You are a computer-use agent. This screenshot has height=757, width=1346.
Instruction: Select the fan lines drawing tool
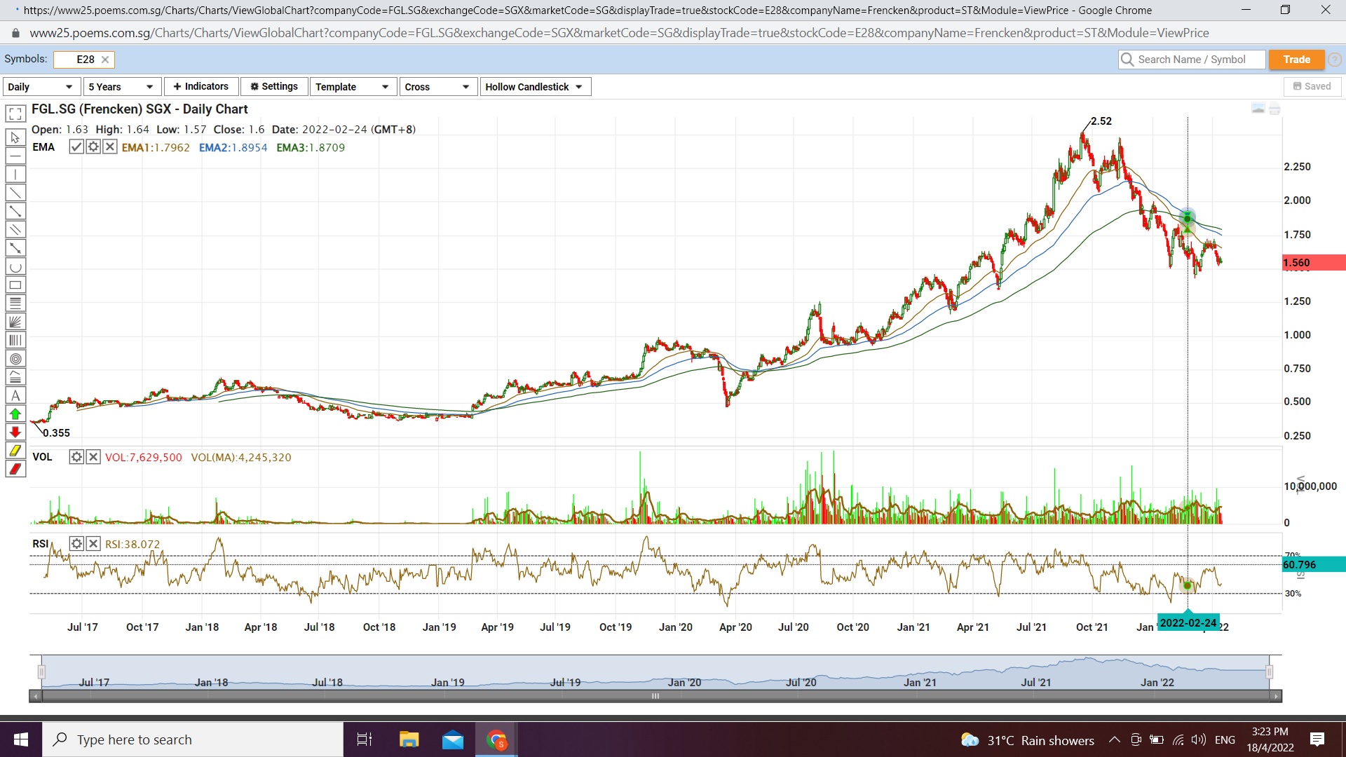point(15,322)
